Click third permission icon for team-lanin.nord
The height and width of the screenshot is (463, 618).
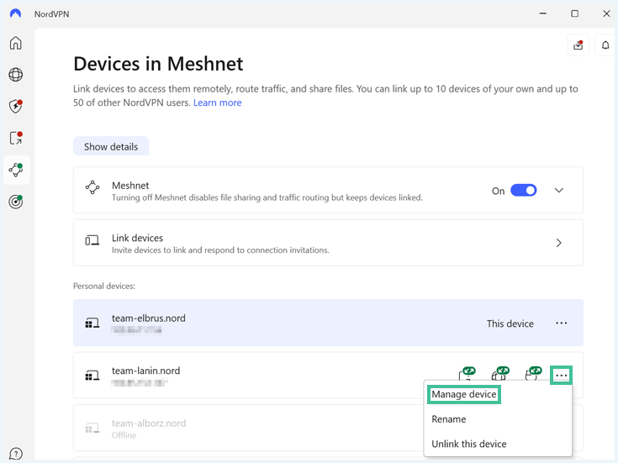pos(533,374)
